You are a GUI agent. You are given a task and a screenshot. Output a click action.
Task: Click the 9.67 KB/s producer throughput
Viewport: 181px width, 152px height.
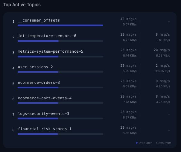130,86
